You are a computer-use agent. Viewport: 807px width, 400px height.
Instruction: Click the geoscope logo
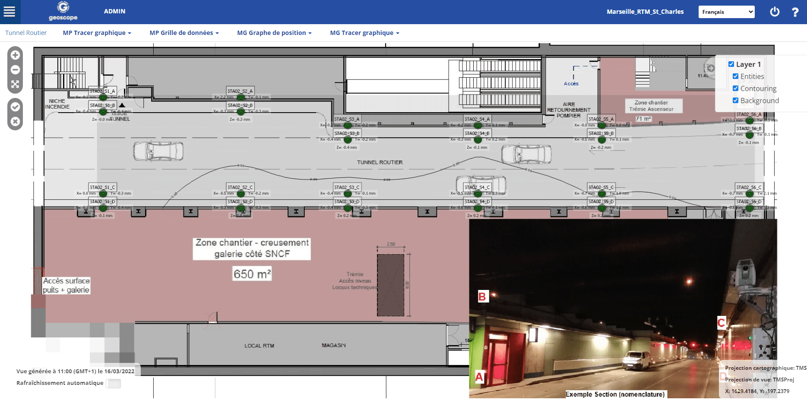63,12
